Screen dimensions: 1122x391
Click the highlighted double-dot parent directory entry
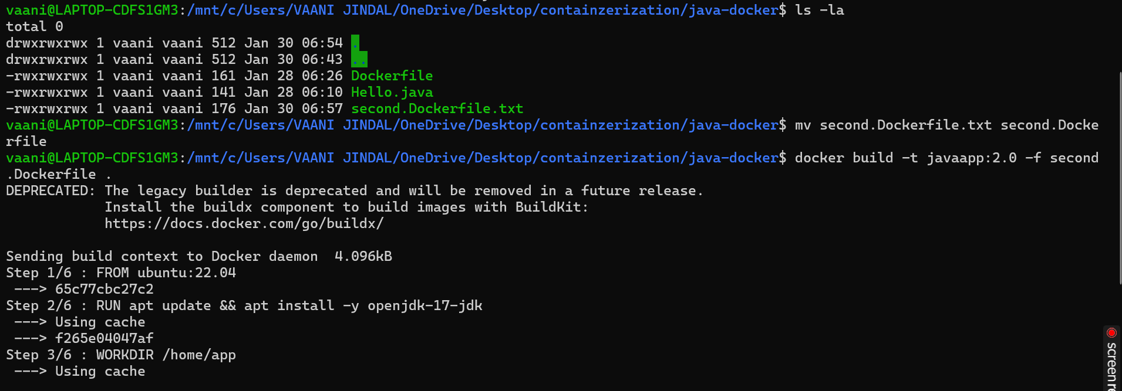tap(359, 59)
